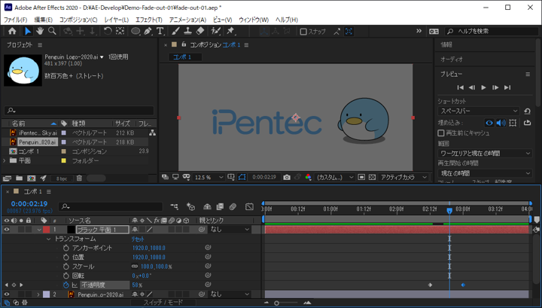Open the スペースバー shortcut dropdown

479,111
